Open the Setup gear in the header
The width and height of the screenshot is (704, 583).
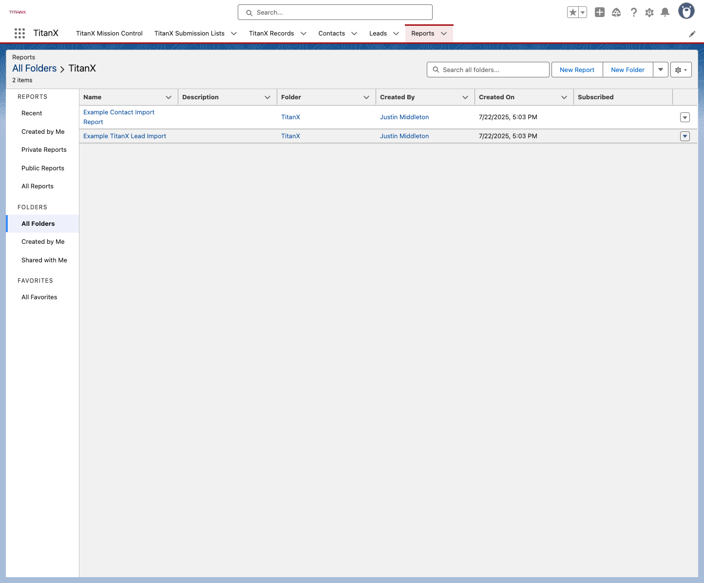pos(649,13)
